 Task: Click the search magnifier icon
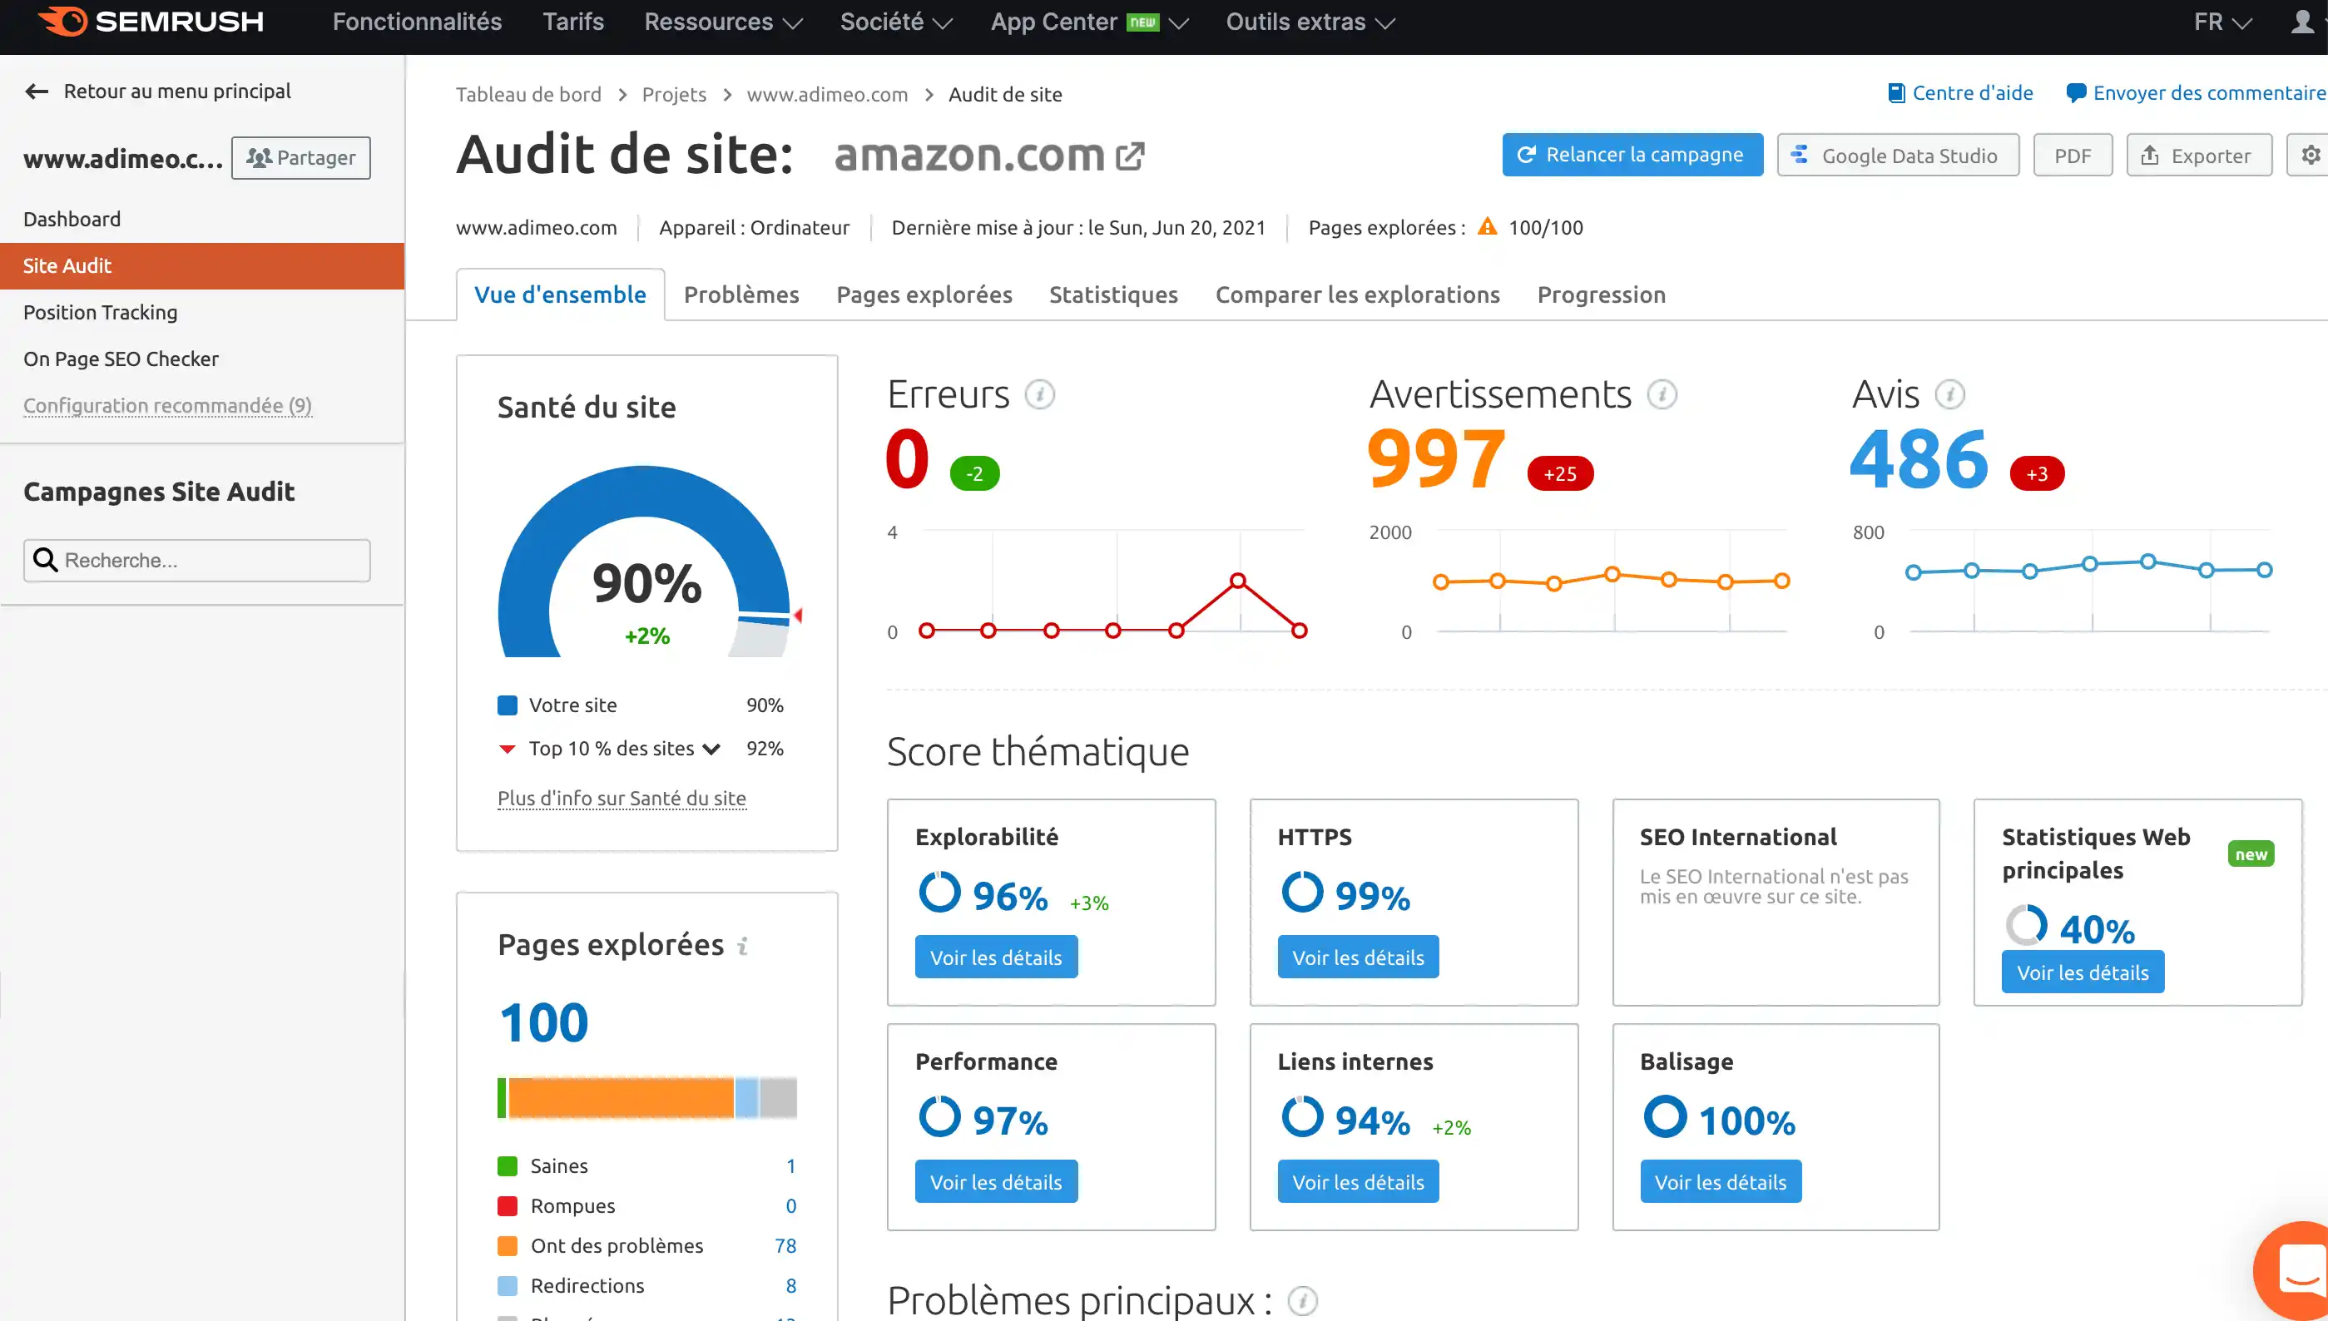[46, 561]
